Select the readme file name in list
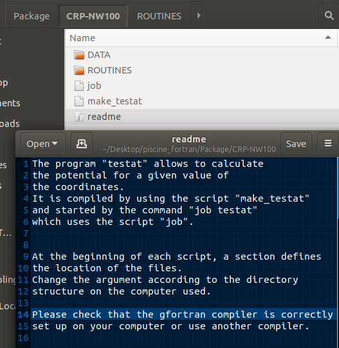339x348 pixels. (104, 117)
